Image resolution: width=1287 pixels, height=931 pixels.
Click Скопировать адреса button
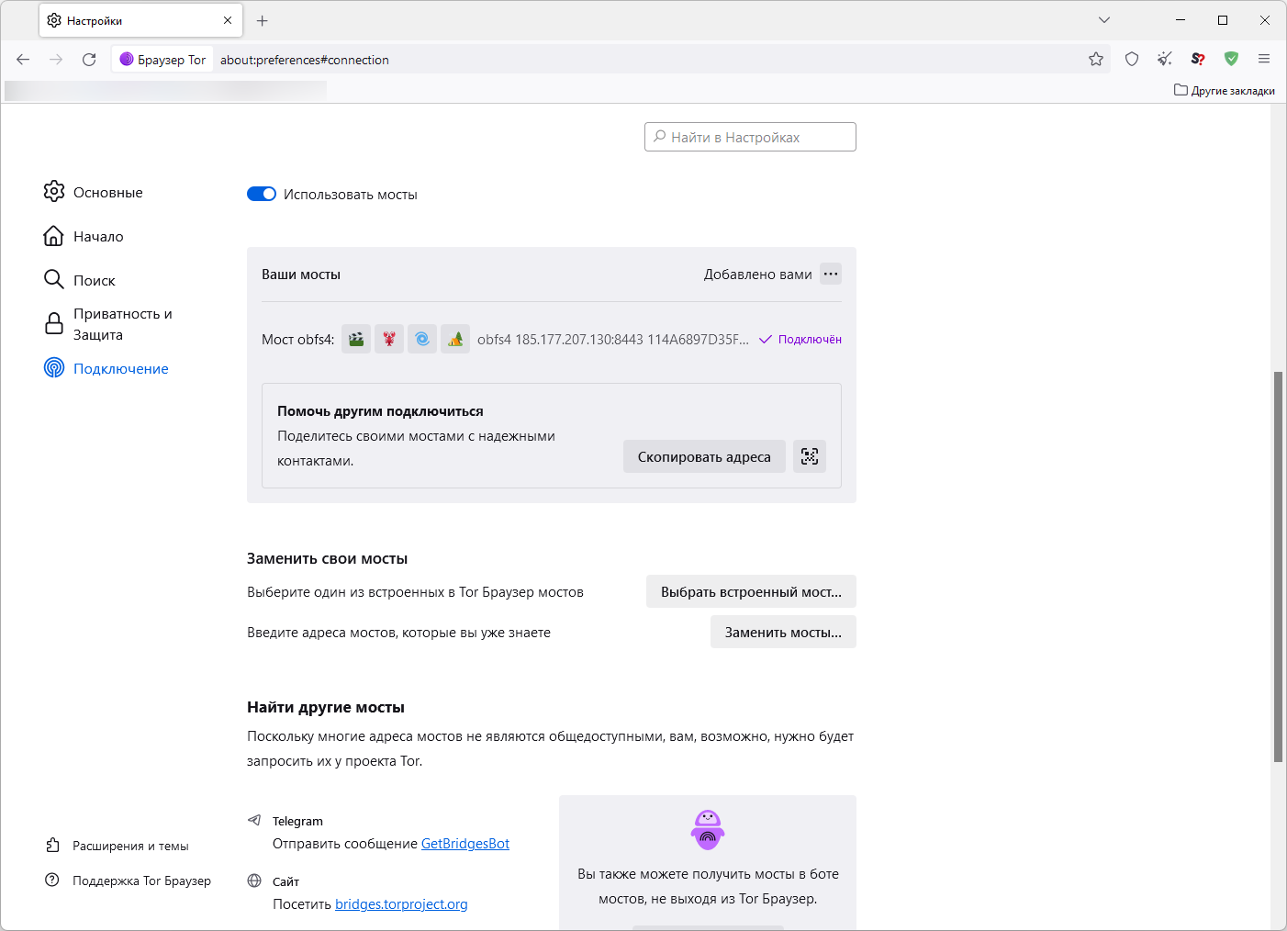704,456
